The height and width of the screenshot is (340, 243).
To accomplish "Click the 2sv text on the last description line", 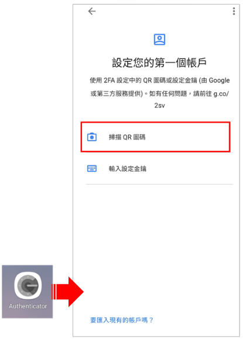I will click(159, 106).
